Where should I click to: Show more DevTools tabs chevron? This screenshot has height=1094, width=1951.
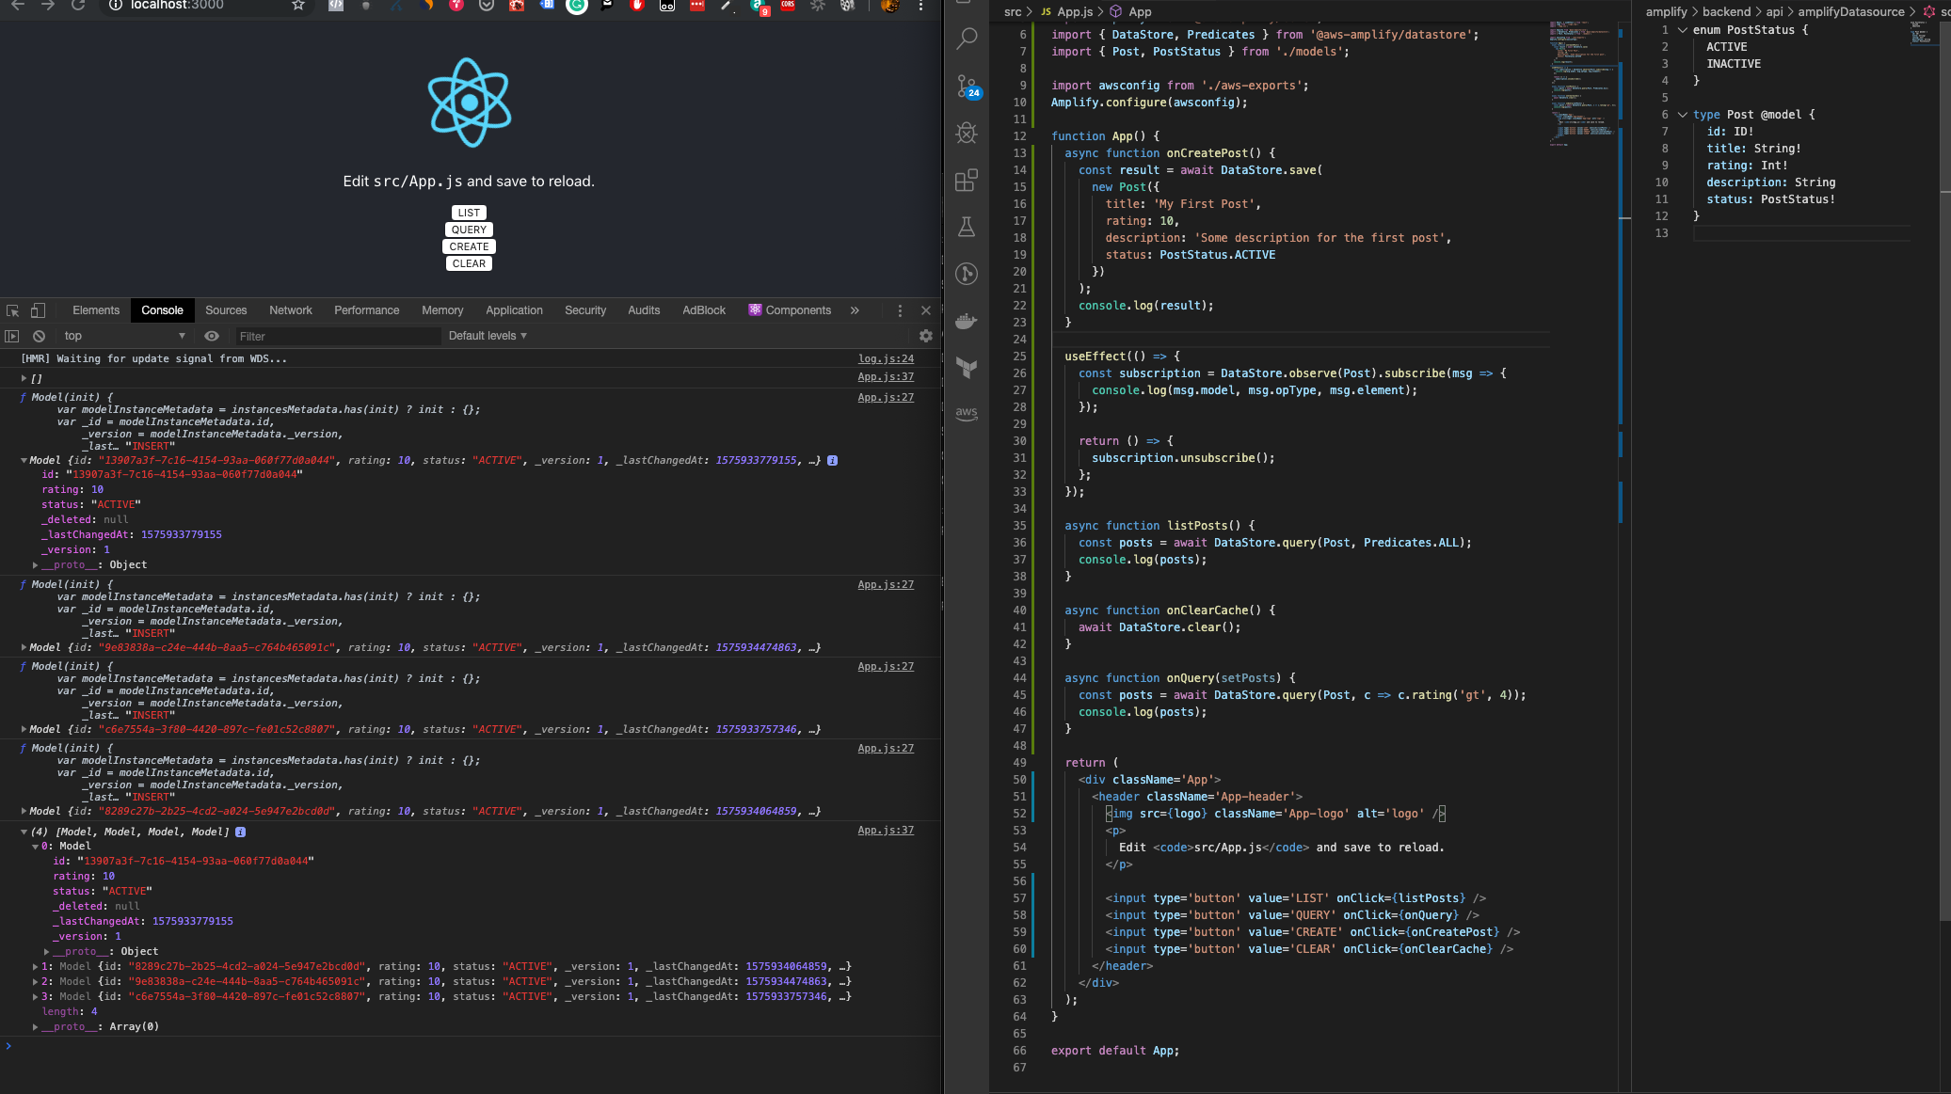855,310
